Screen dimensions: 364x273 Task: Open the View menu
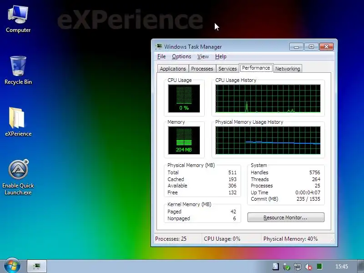point(203,56)
